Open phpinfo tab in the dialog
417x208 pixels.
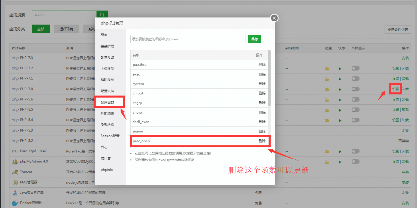pyautogui.click(x=110, y=170)
